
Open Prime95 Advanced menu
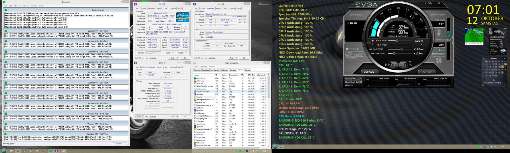point(17,6)
